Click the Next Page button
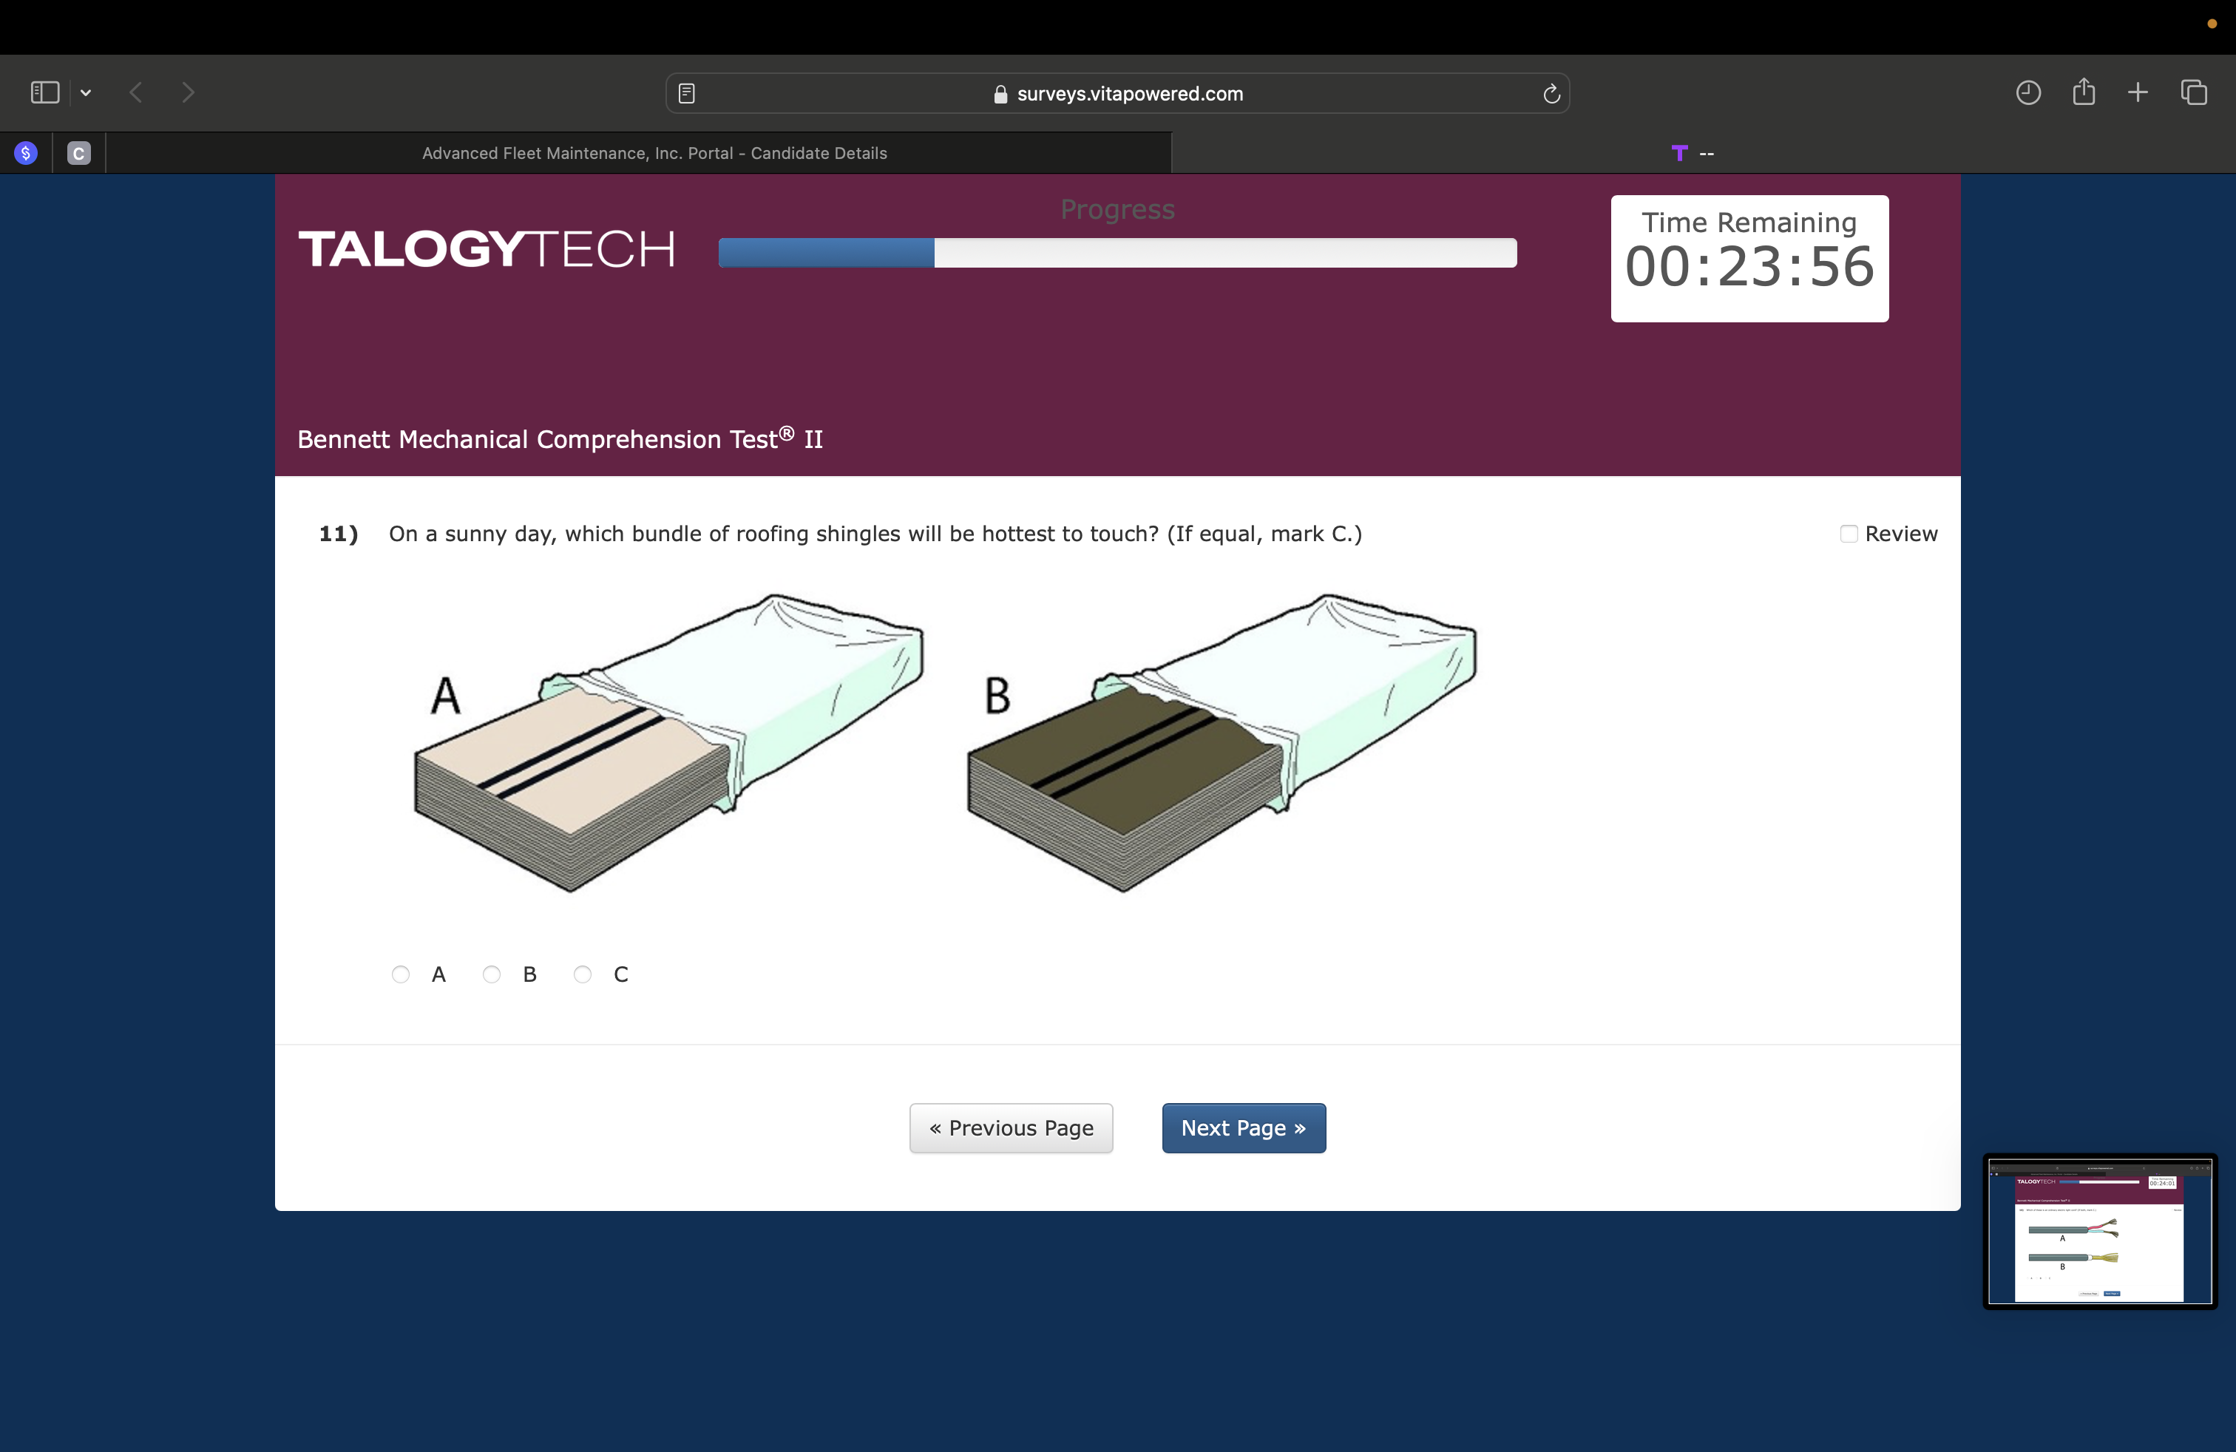The width and height of the screenshot is (2236, 1452). 1243,1127
